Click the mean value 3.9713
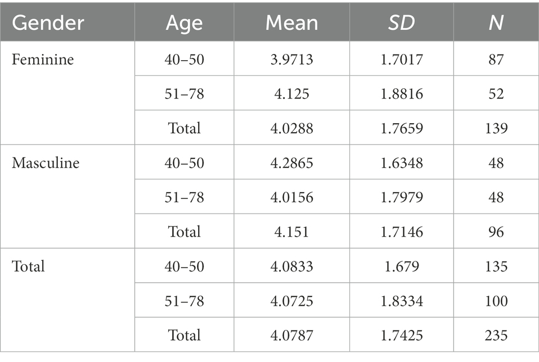Viewport: 539px width, 362px height. click(x=291, y=60)
